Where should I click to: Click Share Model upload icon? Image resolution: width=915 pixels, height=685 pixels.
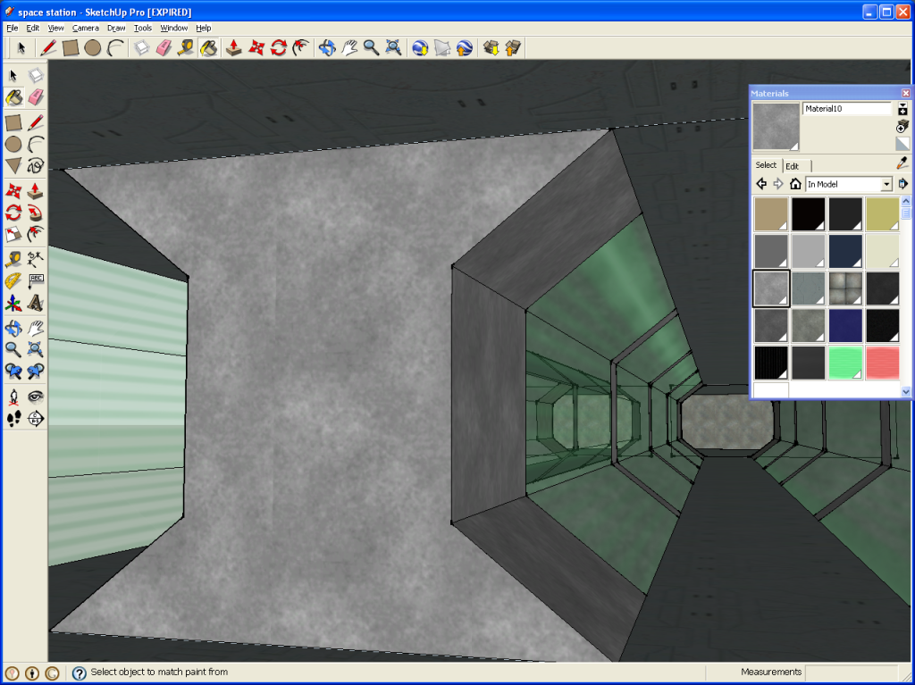coord(513,48)
